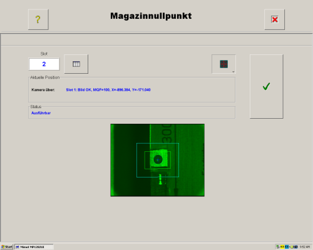This screenshot has width=313, height=250.
Task: Open the Windows Start menu
Action: tap(7, 247)
